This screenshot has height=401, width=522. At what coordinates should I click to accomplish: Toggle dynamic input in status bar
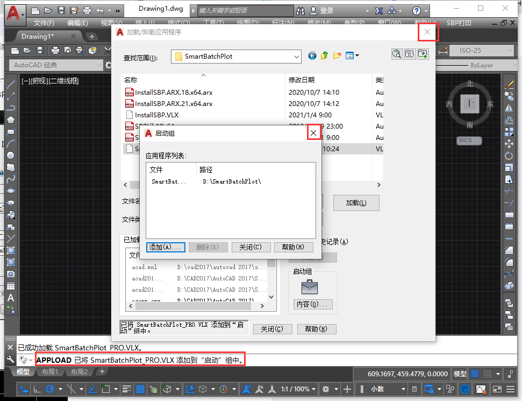coord(23,389)
